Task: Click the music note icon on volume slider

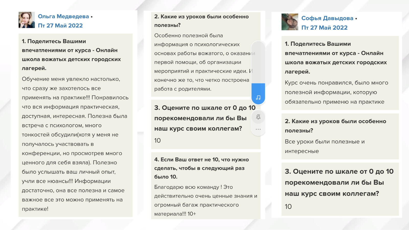Action: [x=258, y=98]
